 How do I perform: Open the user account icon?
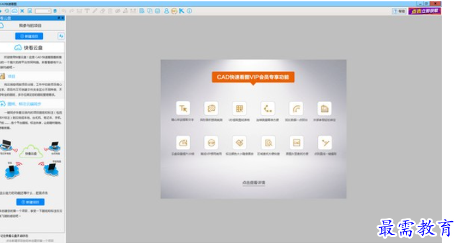pos(166,11)
